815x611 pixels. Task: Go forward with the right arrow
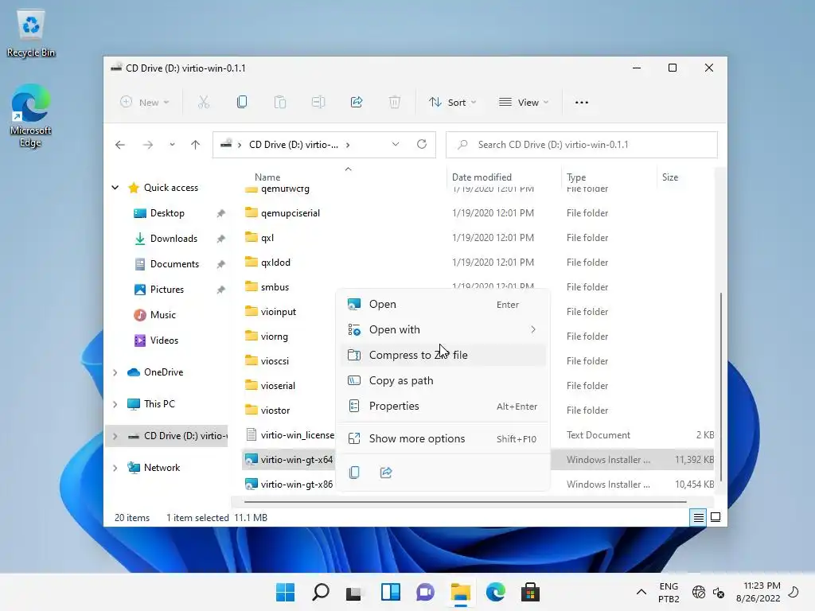(148, 145)
